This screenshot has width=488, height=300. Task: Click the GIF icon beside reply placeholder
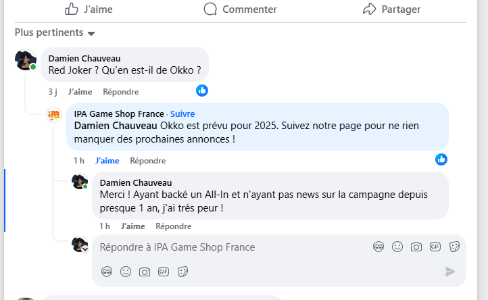coord(435,247)
